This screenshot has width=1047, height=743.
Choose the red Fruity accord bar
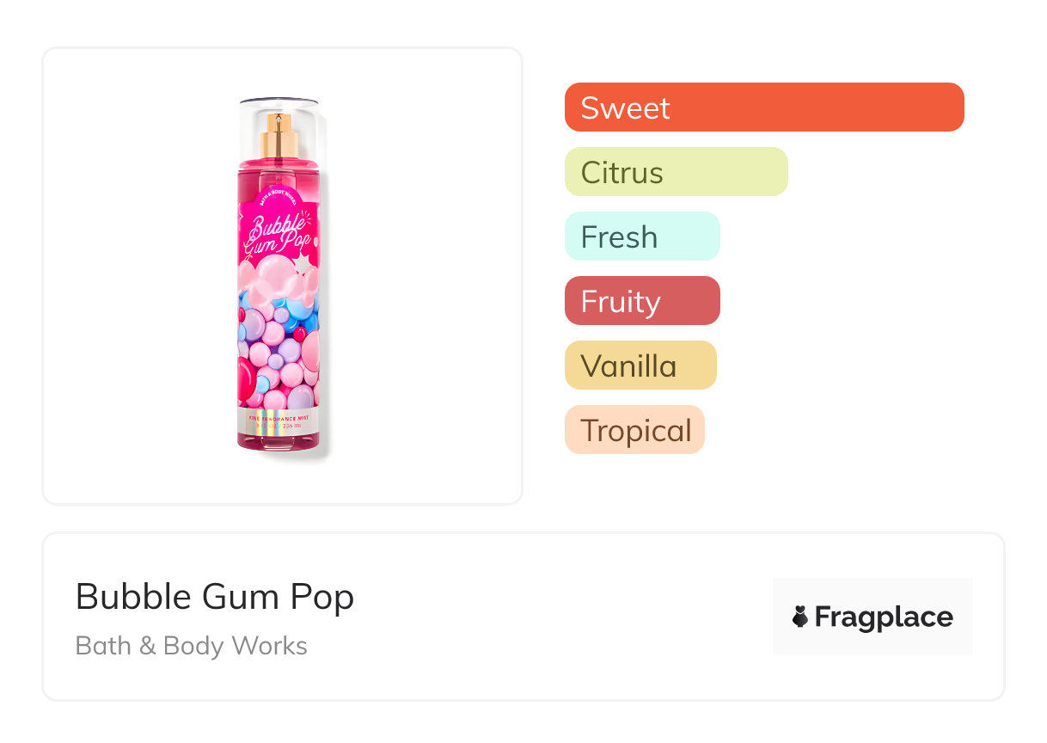[x=641, y=301]
